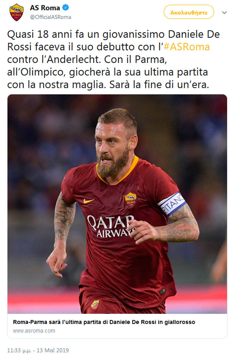Click the Nike swoosh on the shirt
The height and width of the screenshot is (357, 231).
[89, 201]
